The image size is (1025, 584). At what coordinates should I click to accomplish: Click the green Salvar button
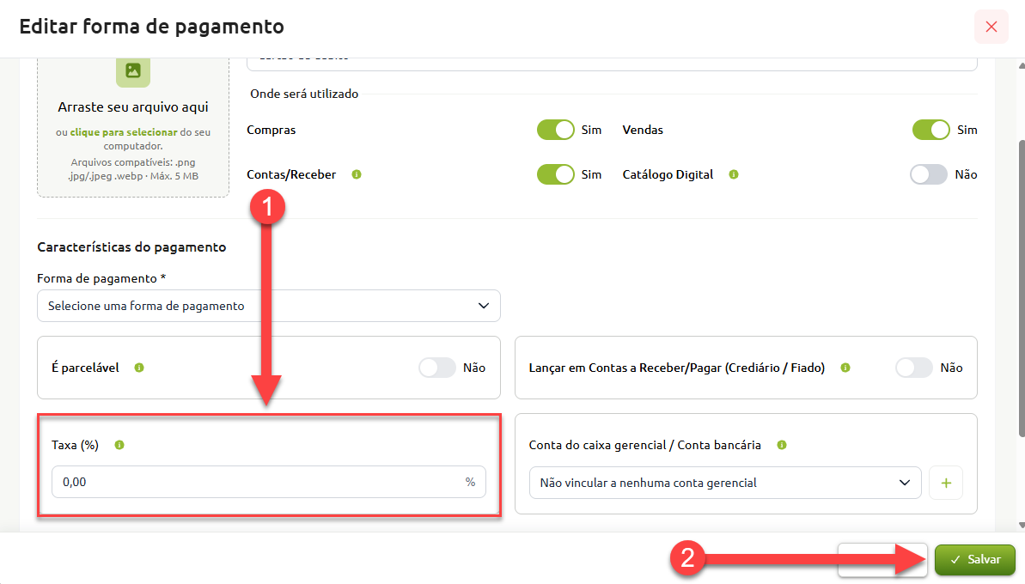[x=974, y=560]
